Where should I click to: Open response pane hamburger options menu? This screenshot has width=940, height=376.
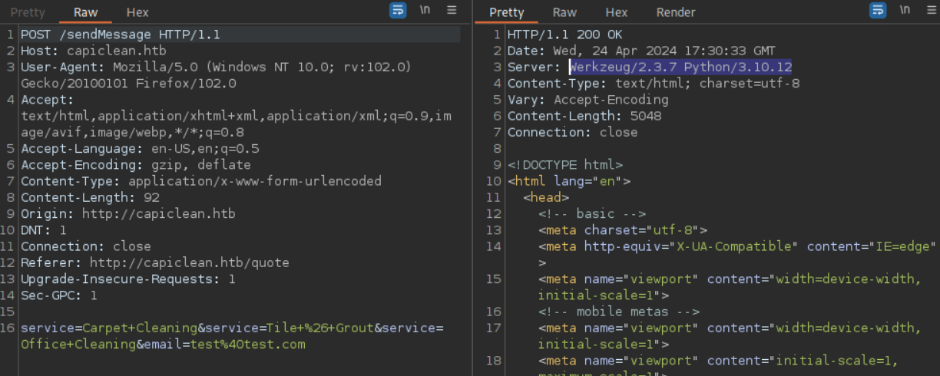[930, 11]
